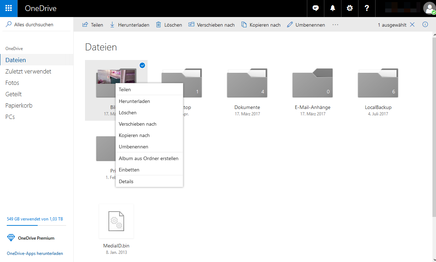Image resolution: width=436 pixels, height=262 pixels.
Task: Open the user account avatar
Action: 429,9
